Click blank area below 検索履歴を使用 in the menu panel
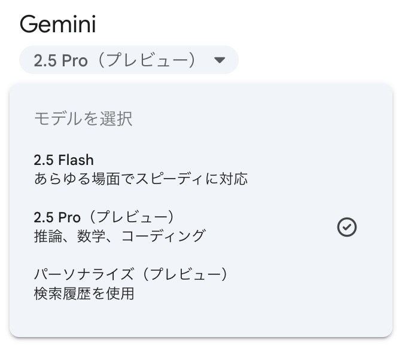Screen dimensions: 408x355 pos(201,321)
